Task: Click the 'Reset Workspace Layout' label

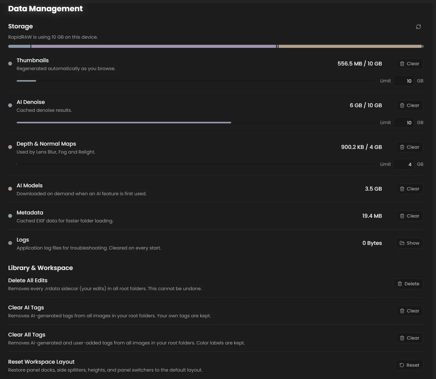Action: (x=41, y=362)
